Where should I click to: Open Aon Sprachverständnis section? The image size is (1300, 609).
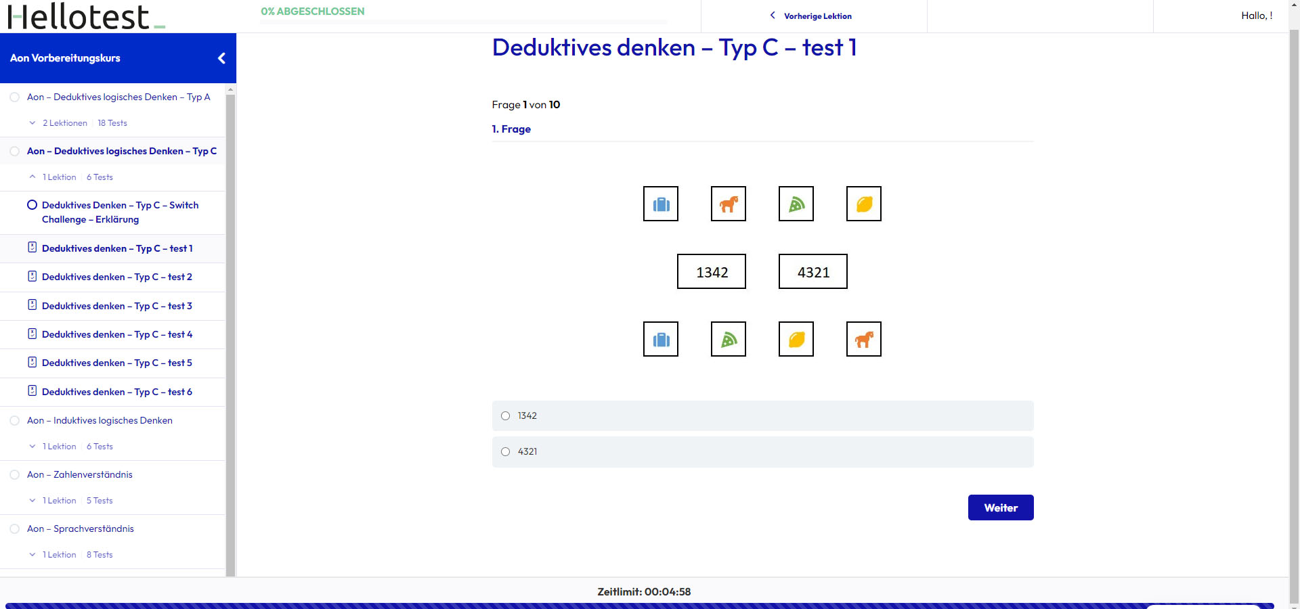click(81, 529)
